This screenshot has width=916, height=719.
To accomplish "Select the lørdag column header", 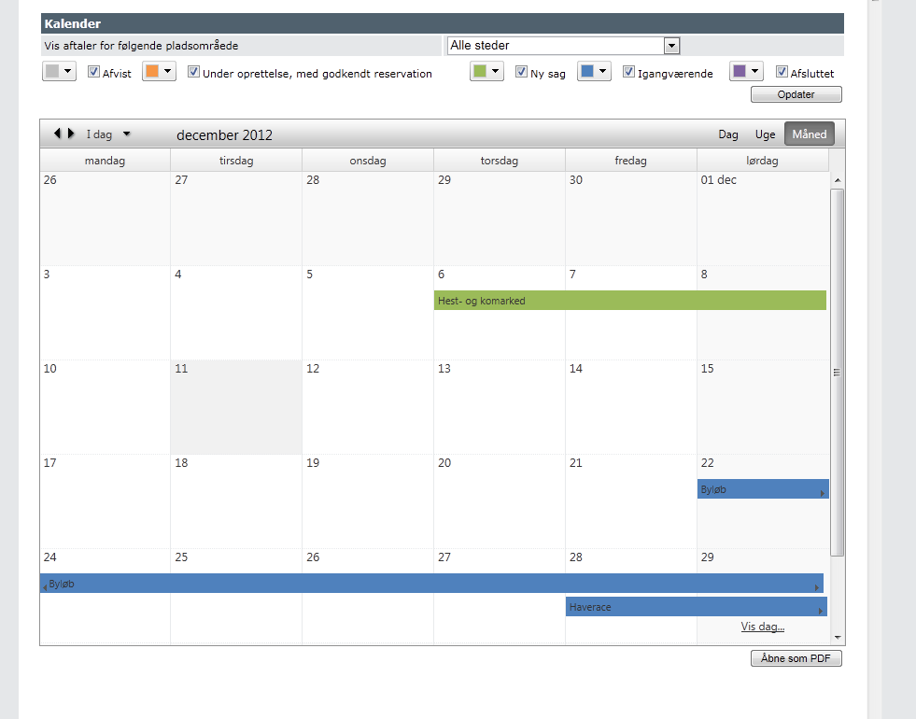I will 762,160.
